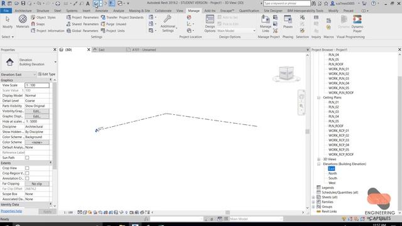This screenshot has width=402, height=226.
Task: Open the File menu
Action: coord(6,11)
